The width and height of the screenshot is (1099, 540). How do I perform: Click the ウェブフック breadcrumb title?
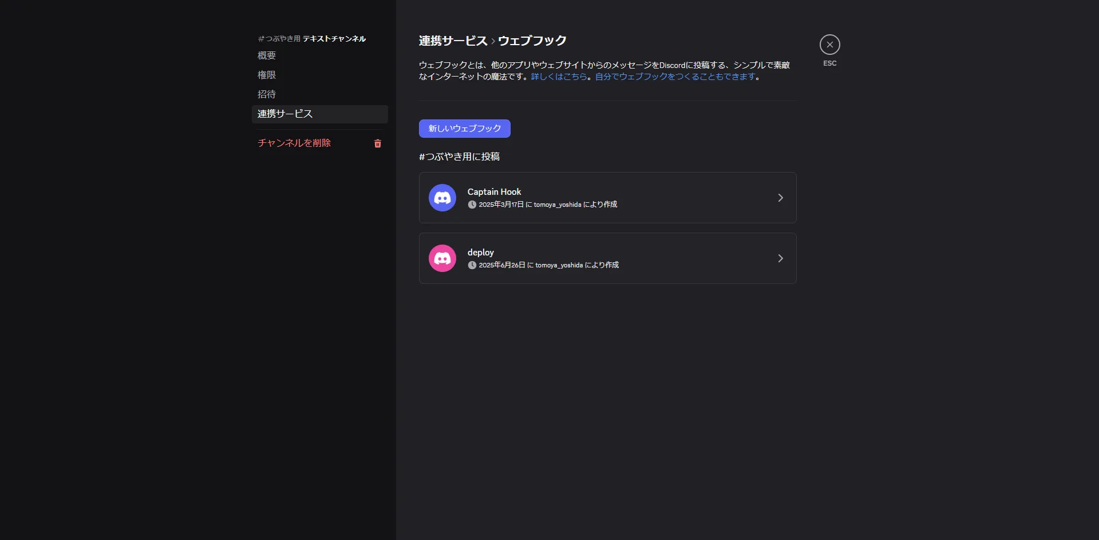pyautogui.click(x=532, y=41)
